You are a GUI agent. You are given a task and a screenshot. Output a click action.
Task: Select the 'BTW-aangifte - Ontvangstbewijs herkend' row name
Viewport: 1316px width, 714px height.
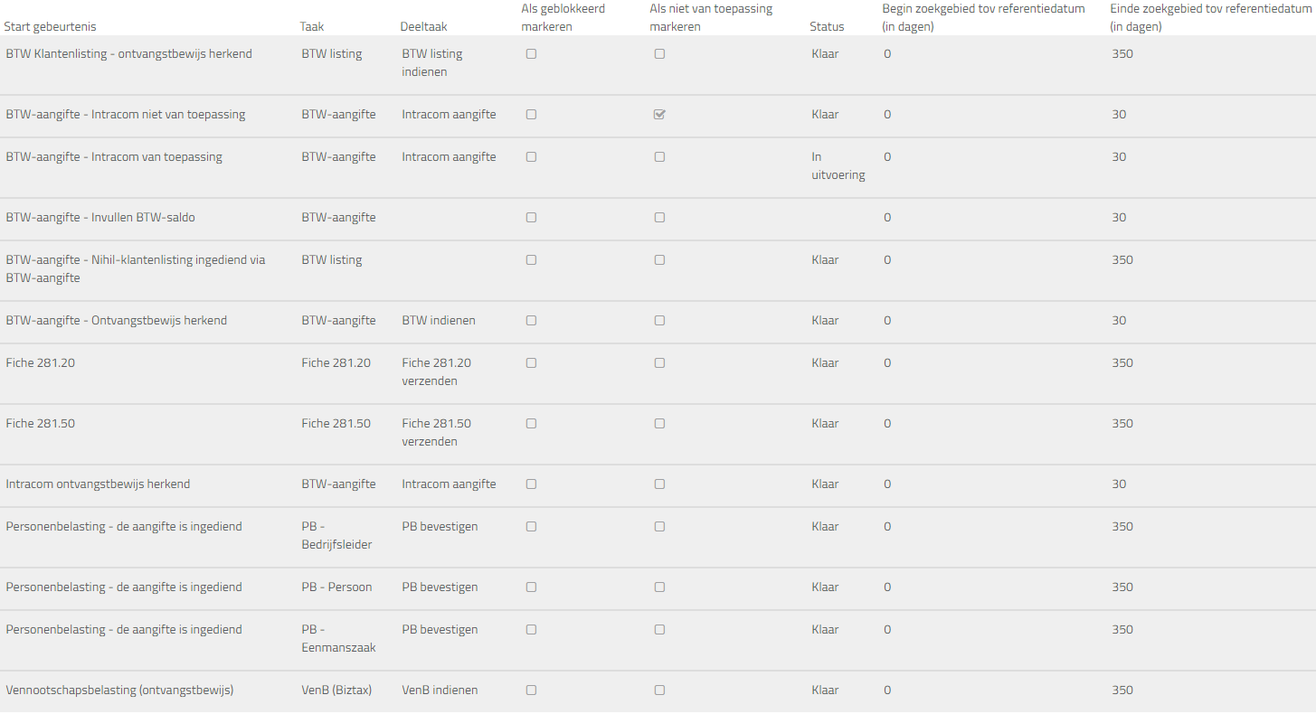(x=117, y=321)
